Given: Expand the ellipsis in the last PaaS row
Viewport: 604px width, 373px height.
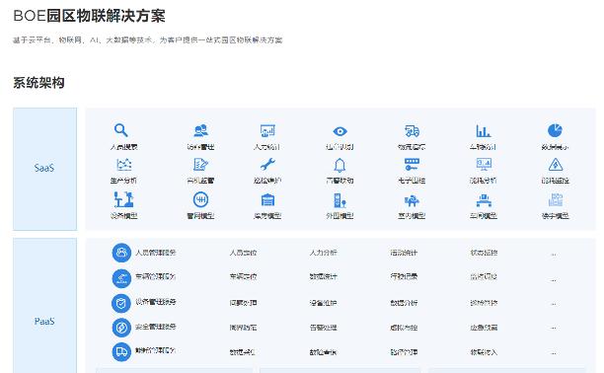Looking at the screenshot, I should 553,352.
